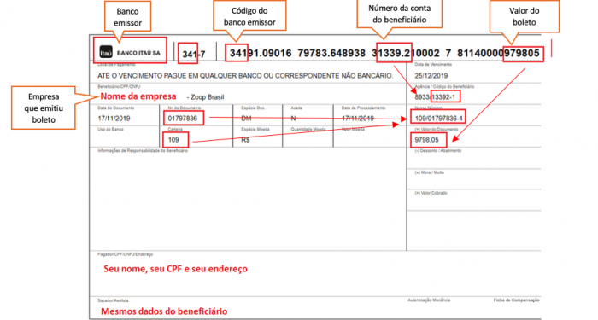598x320 pixels.
Task: Select the 'BANCO ITAÚ SA' bank name
Action: point(138,53)
